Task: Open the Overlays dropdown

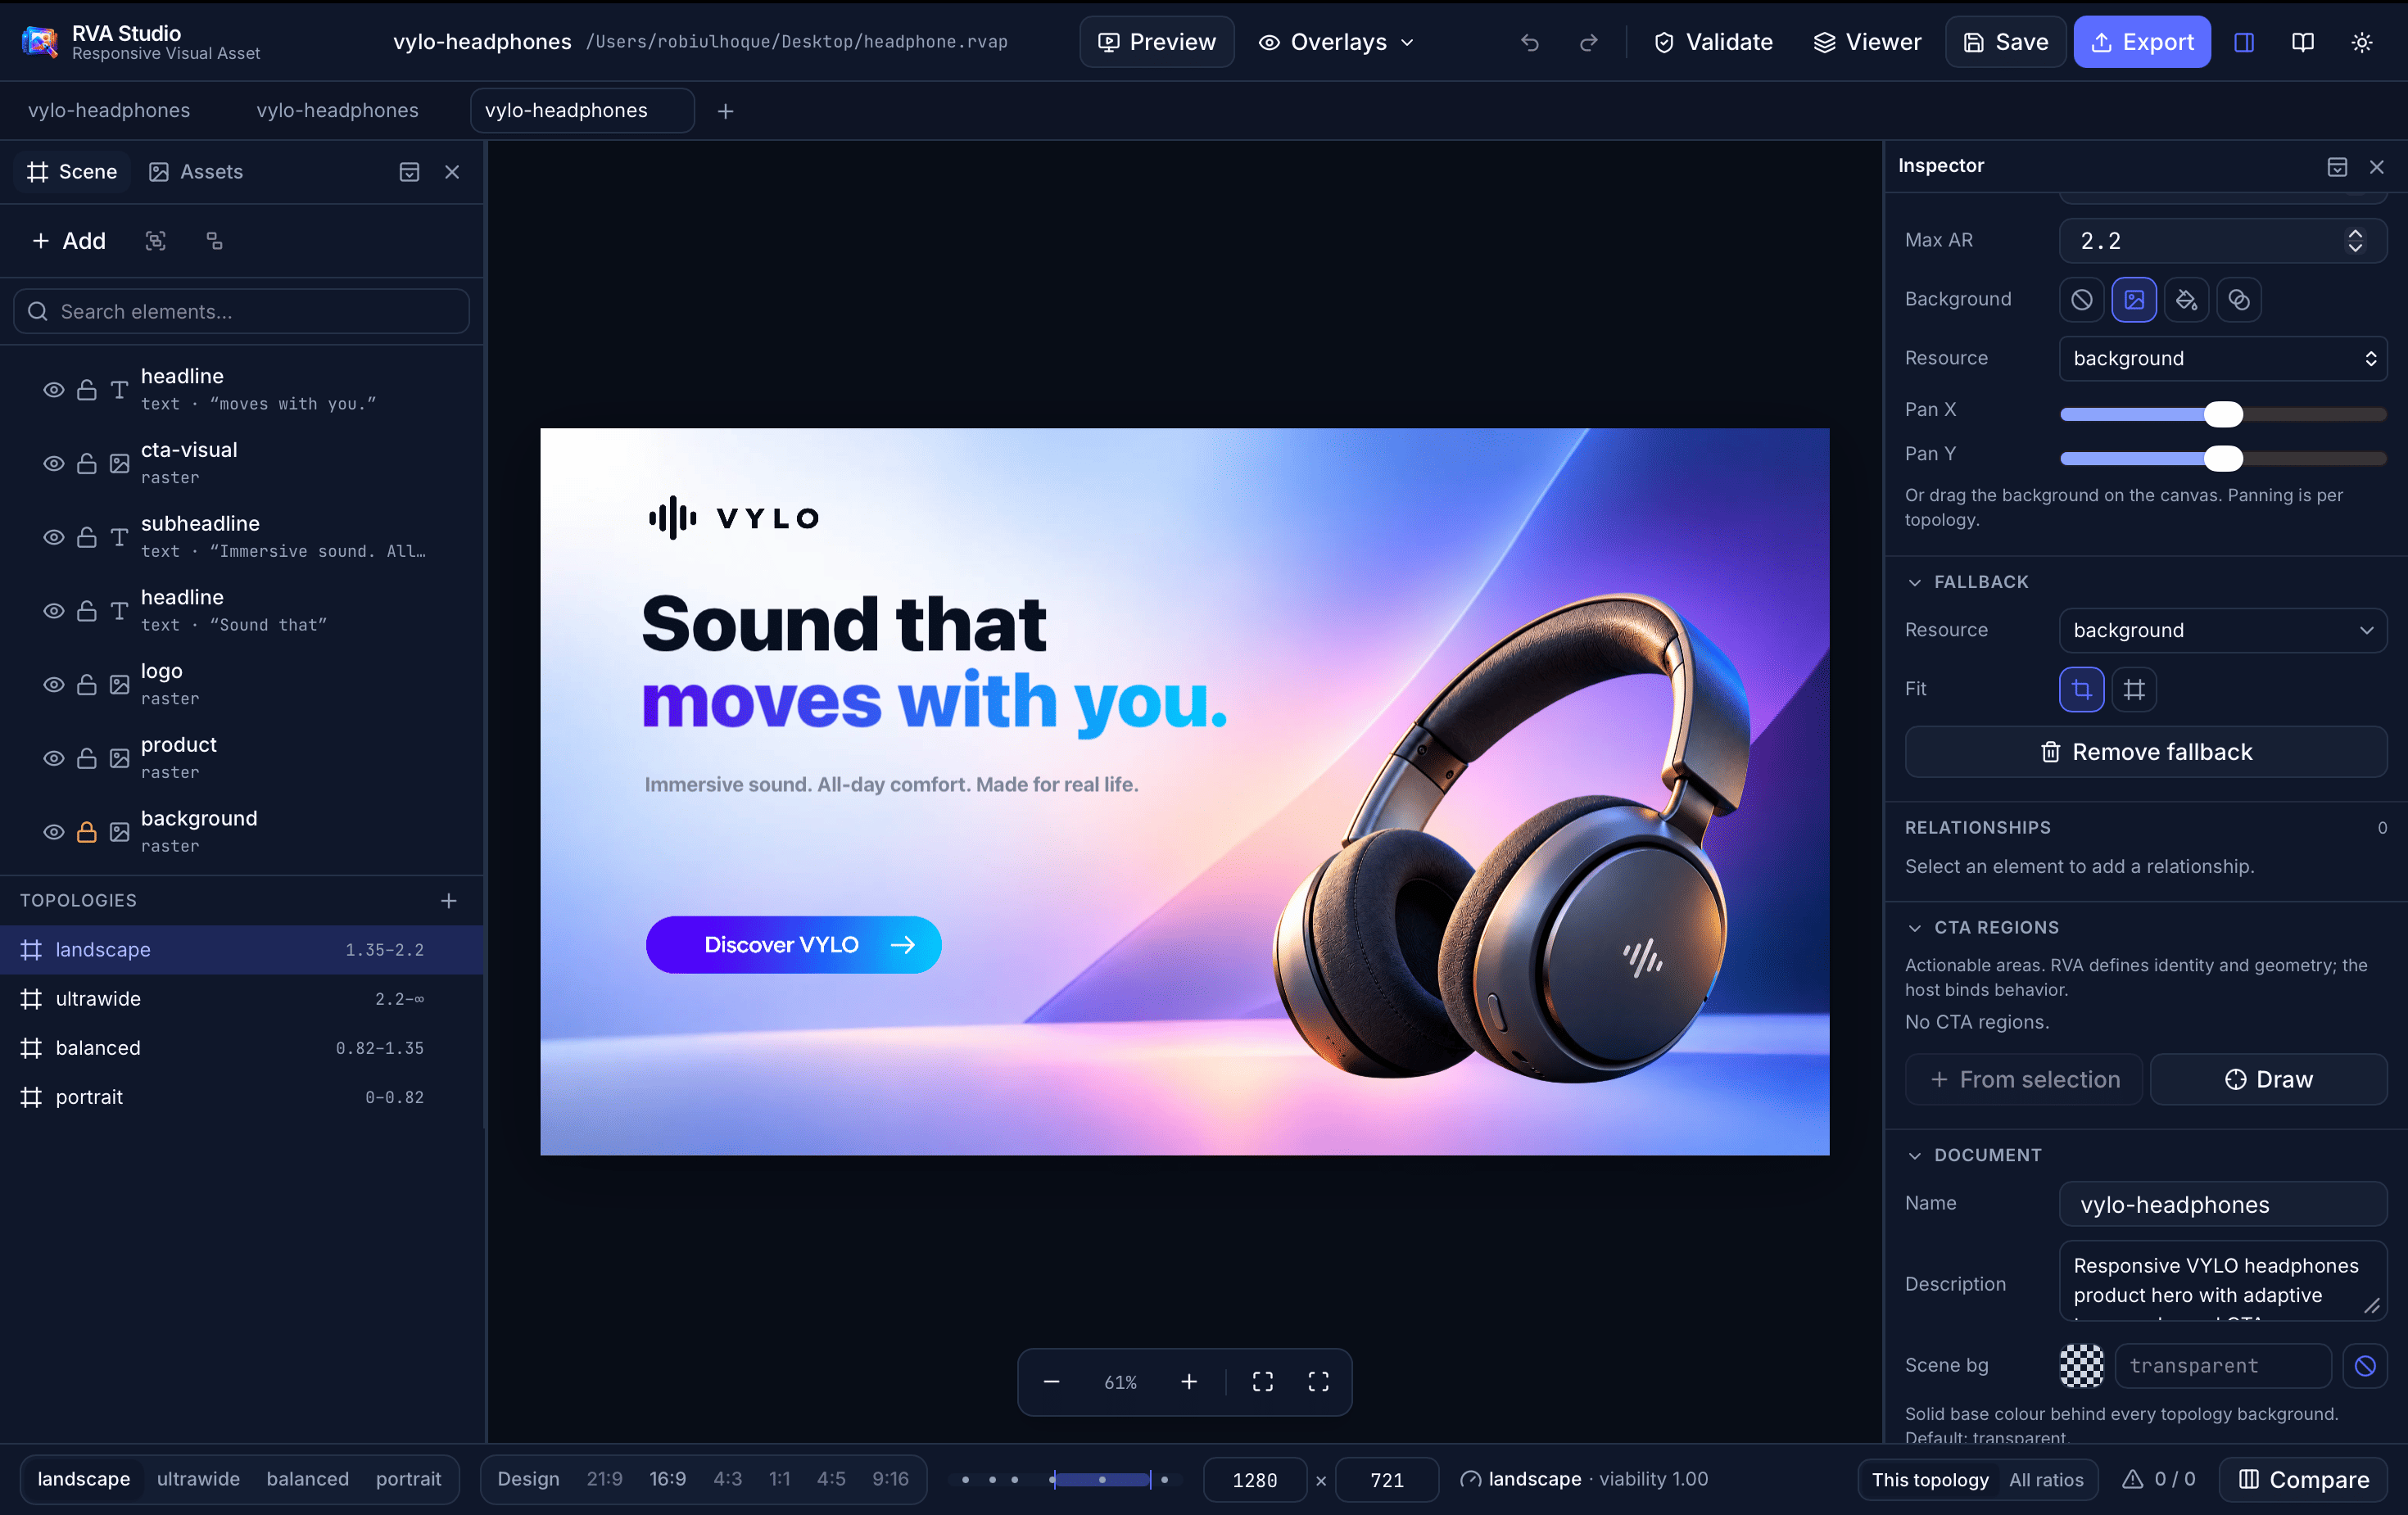Action: pos(1336,42)
